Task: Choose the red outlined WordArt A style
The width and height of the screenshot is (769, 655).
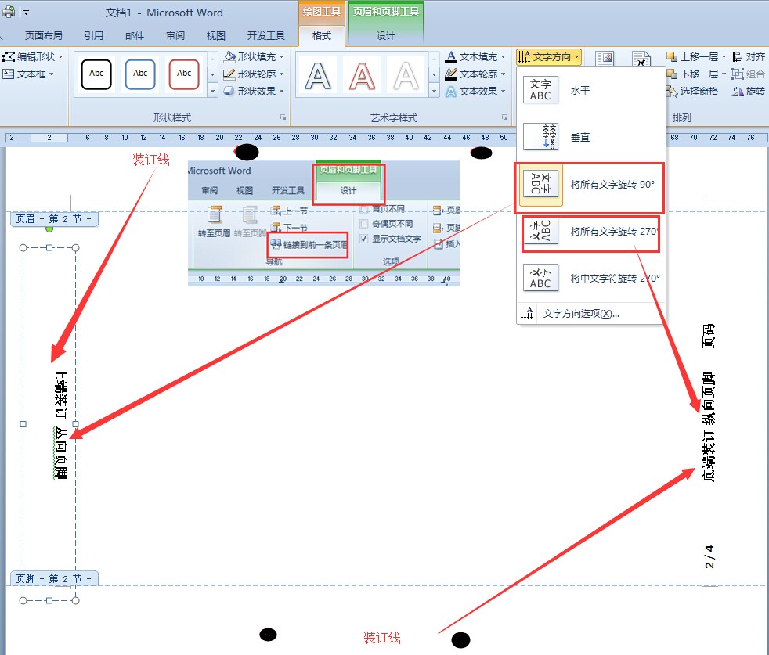Action: (362, 75)
